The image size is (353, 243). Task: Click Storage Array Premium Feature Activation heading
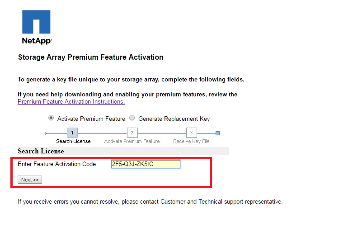coord(91,57)
